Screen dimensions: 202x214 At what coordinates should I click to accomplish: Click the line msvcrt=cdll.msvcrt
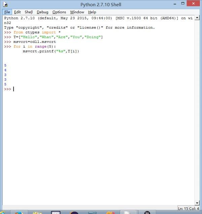tap(35, 42)
